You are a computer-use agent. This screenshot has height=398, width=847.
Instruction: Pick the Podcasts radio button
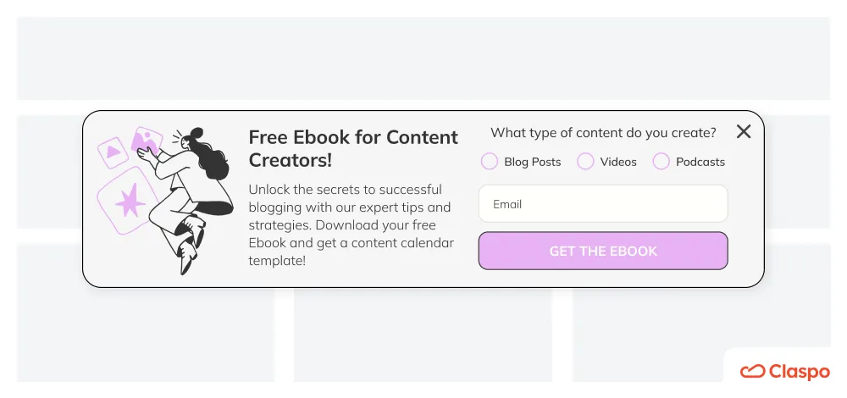(662, 161)
